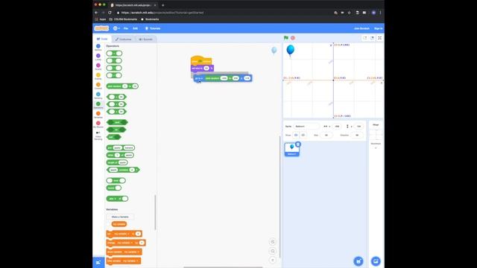This screenshot has height=268, width=477.
Task: Click the browser reload button
Action: pyautogui.click(x=110, y=13)
